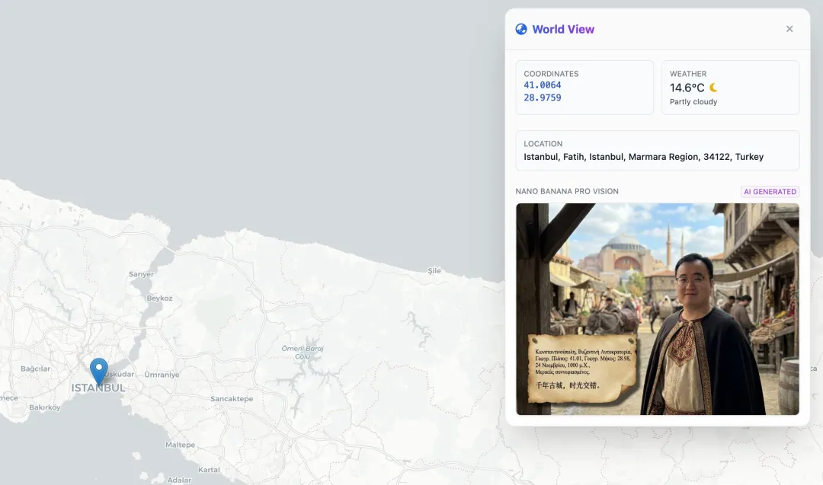Click the Maltepe map label
Screen dimensions: 823x485
coord(181,445)
